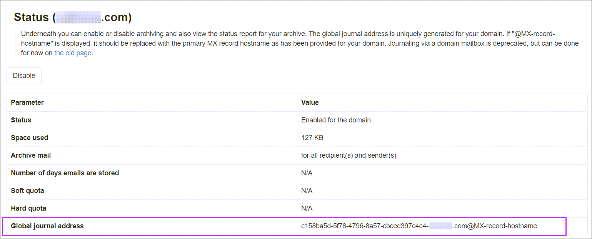Click the Parameter column header

pos(27,102)
